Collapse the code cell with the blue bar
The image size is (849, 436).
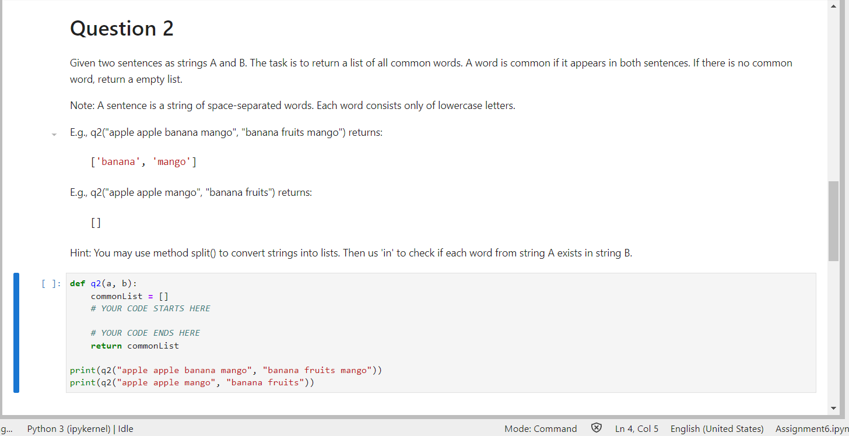click(17, 332)
